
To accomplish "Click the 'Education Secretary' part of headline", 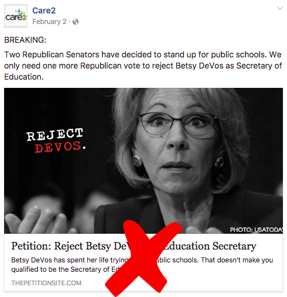I will 210,246.
